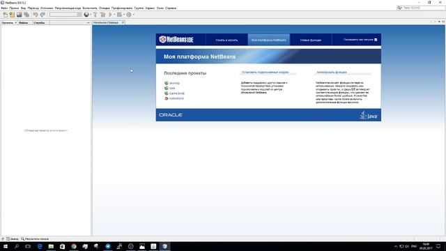Image resolution: width=446 pixels, height=251 pixels.
Task: Open Microsoft Edge from the taskbar
Action: [x=40, y=246]
